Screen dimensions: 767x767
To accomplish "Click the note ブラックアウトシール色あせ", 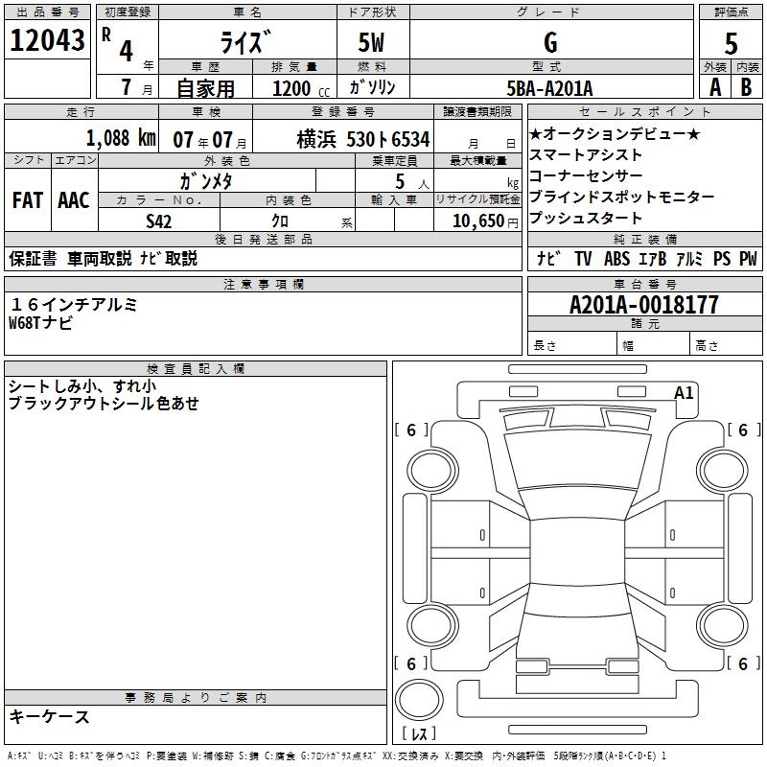I will click(104, 404).
